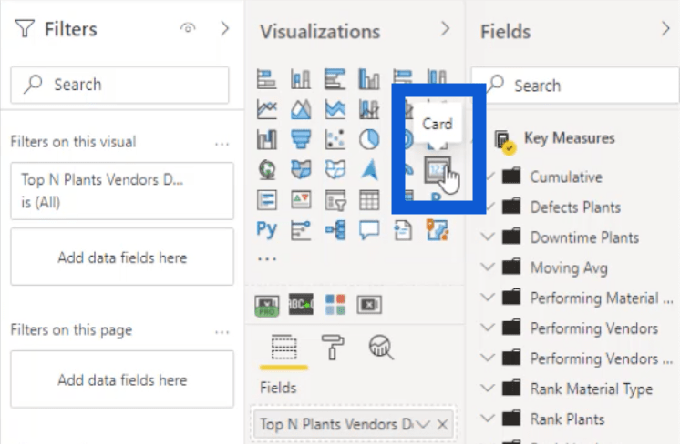Add a Scatter chart visual

pyautogui.click(x=335, y=140)
